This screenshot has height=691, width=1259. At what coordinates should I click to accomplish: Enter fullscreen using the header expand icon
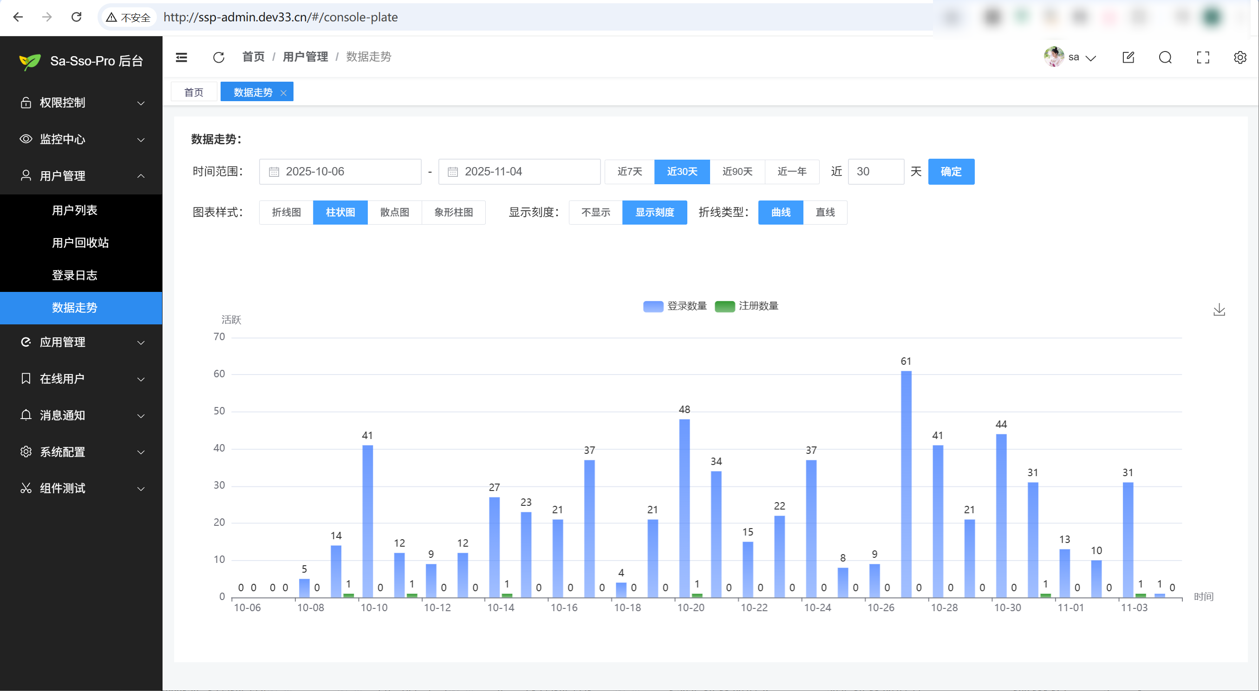(1203, 58)
